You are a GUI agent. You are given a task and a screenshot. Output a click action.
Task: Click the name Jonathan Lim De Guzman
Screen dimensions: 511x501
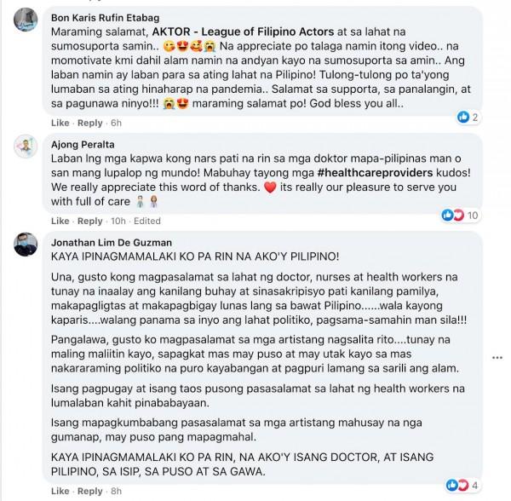[112, 243]
